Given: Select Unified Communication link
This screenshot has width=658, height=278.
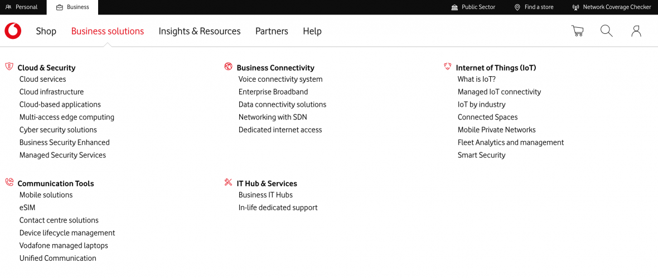Looking at the screenshot, I should click(x=58, y=258).
